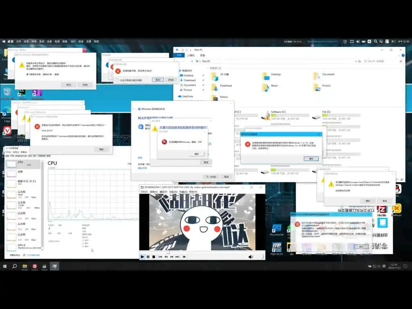Skip to previous track in media player

pyautogui.click(x=160, y=256)
